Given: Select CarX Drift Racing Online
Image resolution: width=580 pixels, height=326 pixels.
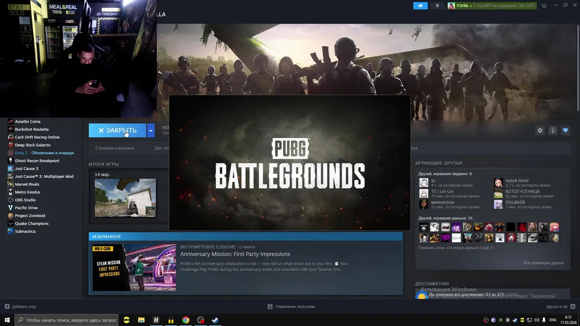Looking at the screenshot, I should pyautogui.click(x=37, y=137).
